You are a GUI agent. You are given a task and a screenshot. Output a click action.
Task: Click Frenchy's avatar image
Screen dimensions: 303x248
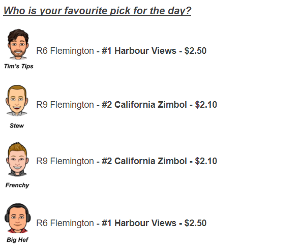coord(17,160)
